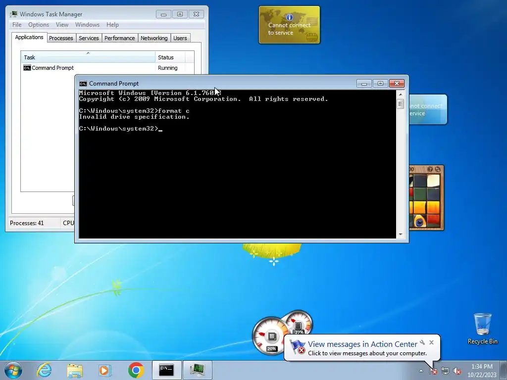Select the Command Prompt task row
Viewport: 507px width, 380px height.
[x=107, y=68]
